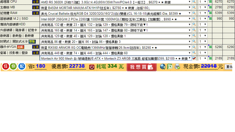Click the 重估 button
Image resolution: width=235 pixels, height=132 pixels.
229,67
